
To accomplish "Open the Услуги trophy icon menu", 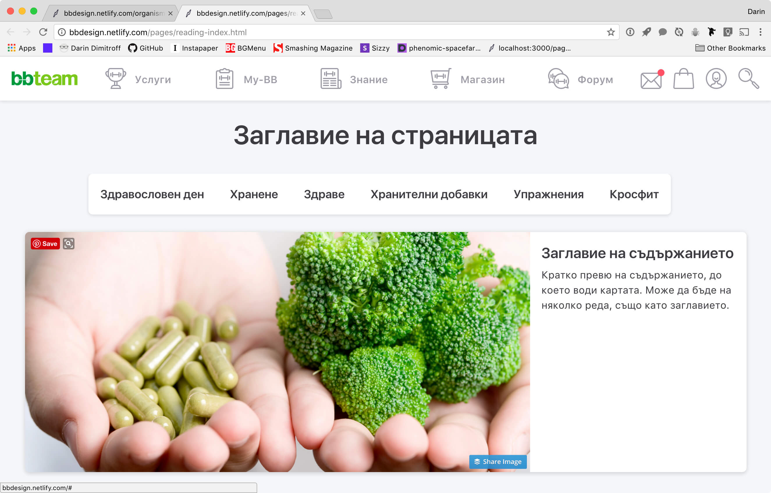I will coord(116,78).
